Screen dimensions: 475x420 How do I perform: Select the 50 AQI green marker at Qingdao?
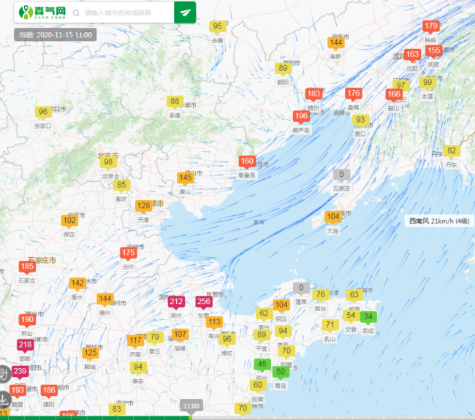click(x=280, y=372)
